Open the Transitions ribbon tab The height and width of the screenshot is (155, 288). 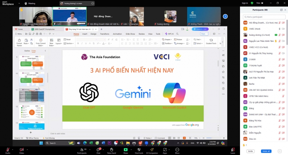tap(104, 34)
